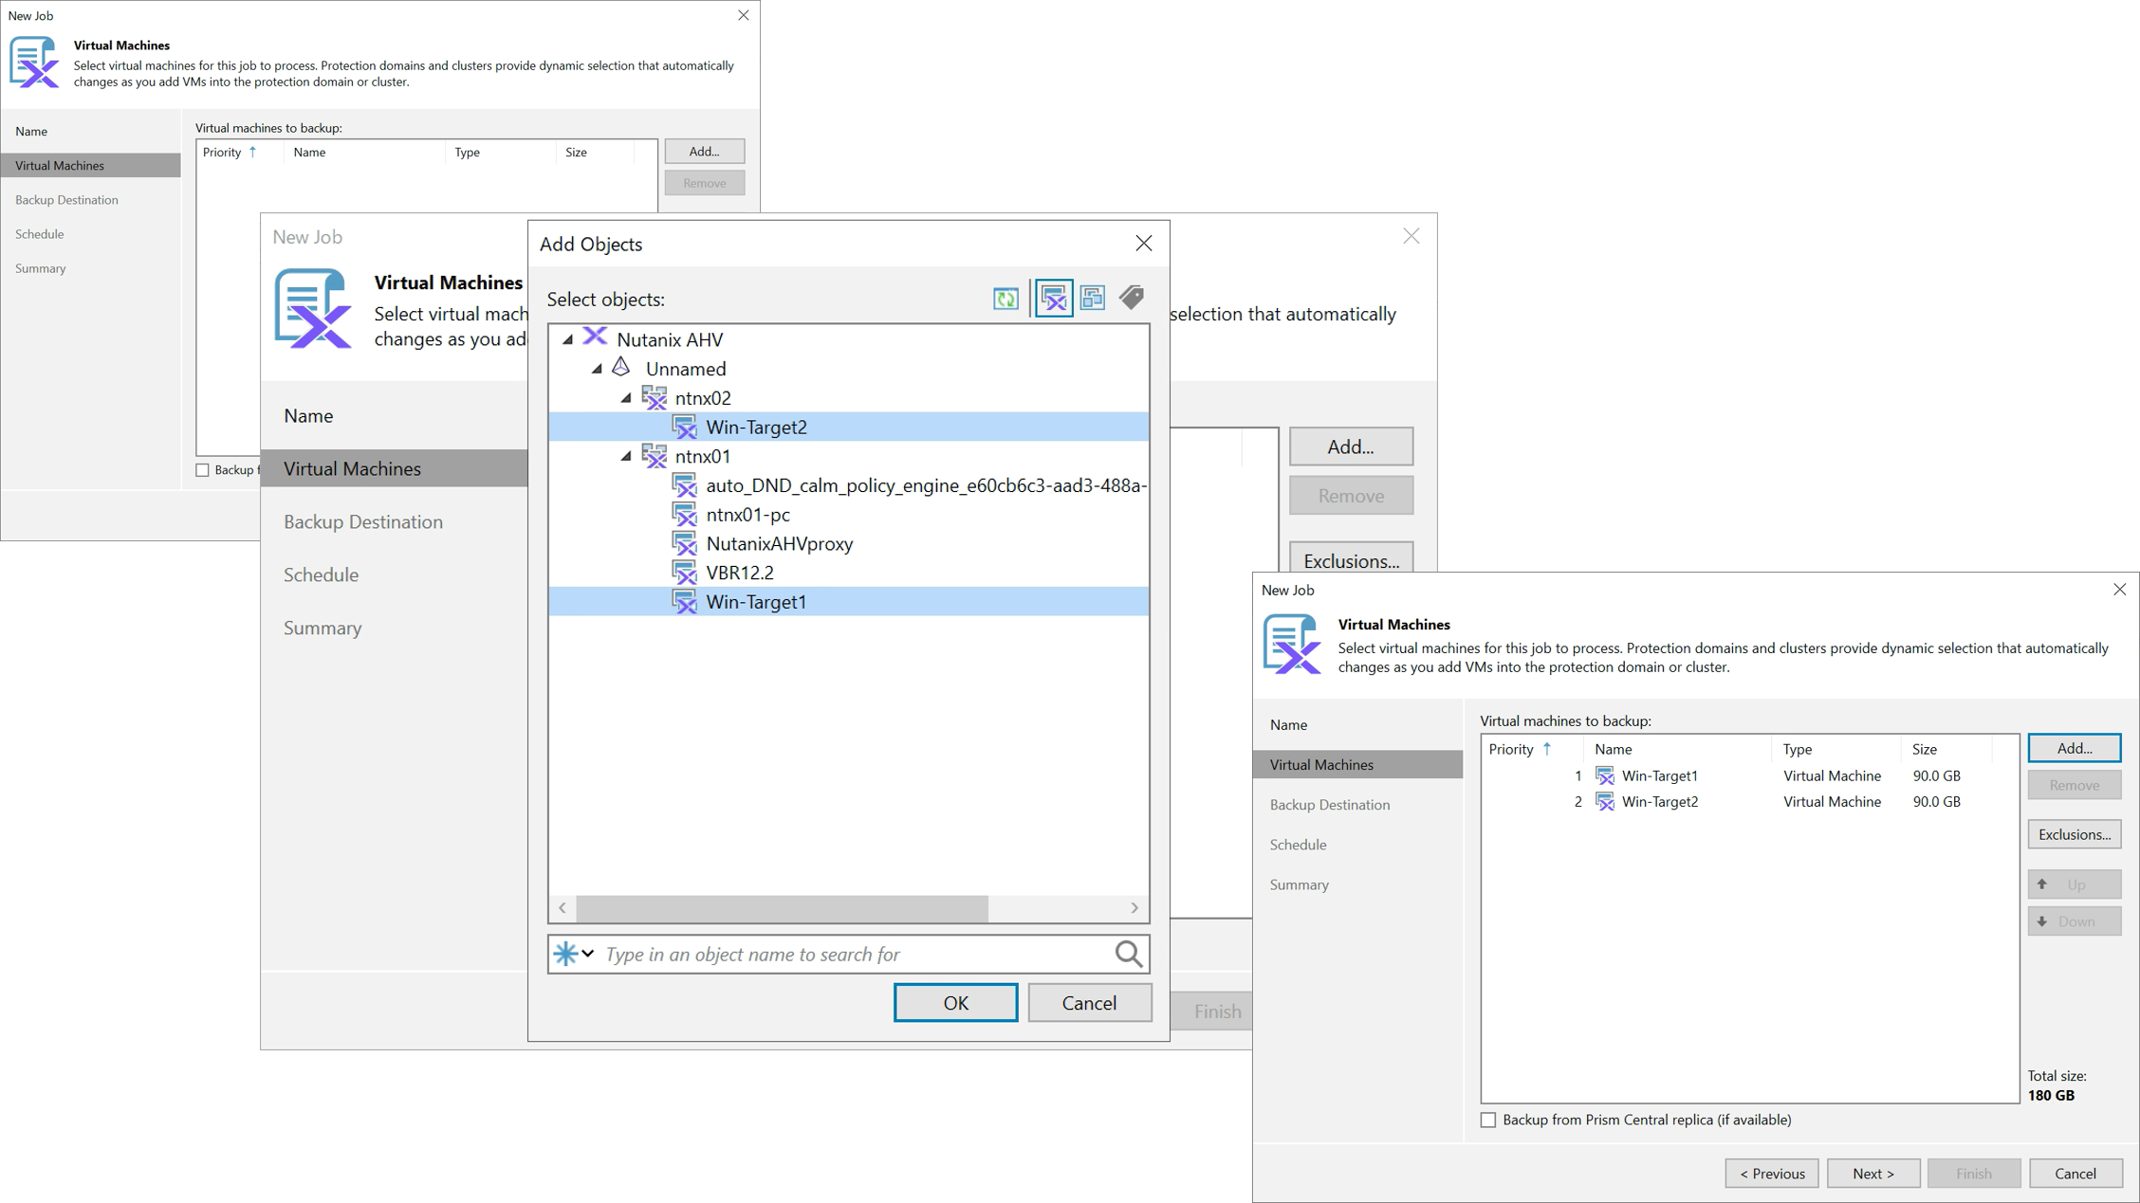This screenshot has width=2140, height=1203.
Task: Click the left scroll arrow in Add Objects tree
Action: coord(563,908)
